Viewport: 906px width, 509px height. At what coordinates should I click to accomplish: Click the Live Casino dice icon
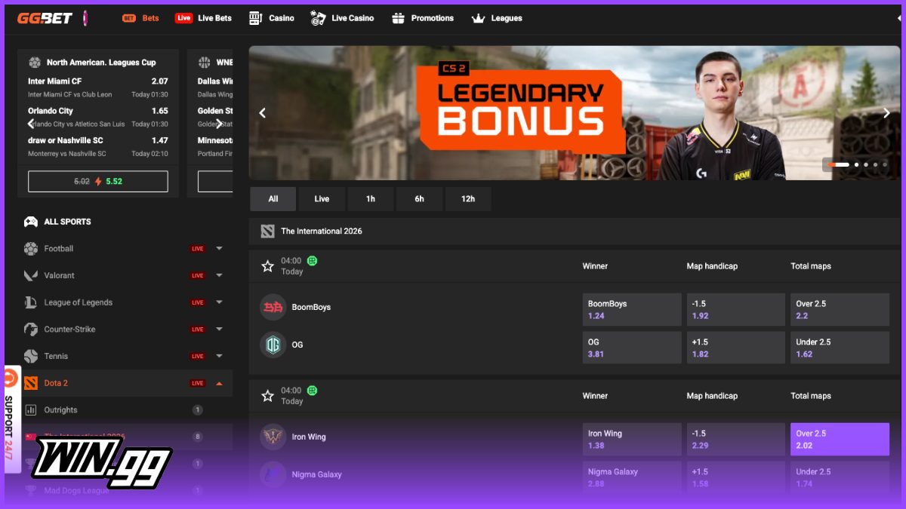(x=318, y=18)
